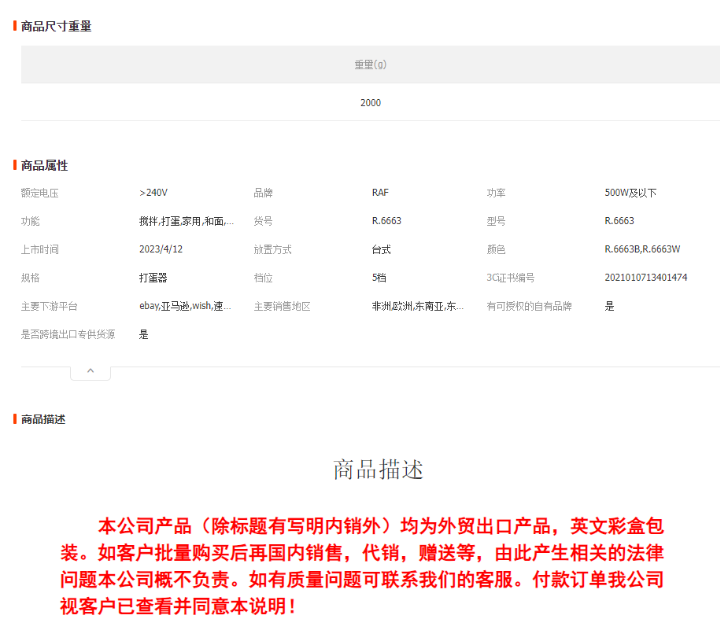Select the R.6663 value beside 货号
728x630 pixels.
(x=386, y=221)
